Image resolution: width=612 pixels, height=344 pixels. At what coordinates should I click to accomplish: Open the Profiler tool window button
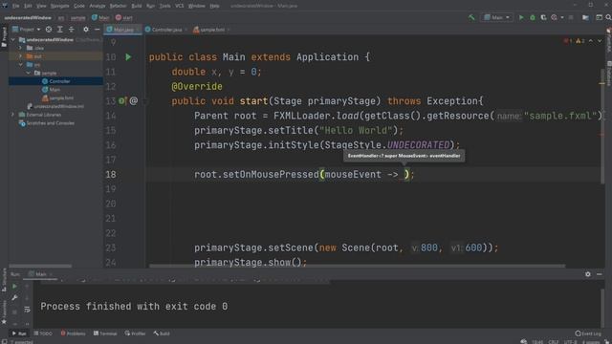coord(135,333)
